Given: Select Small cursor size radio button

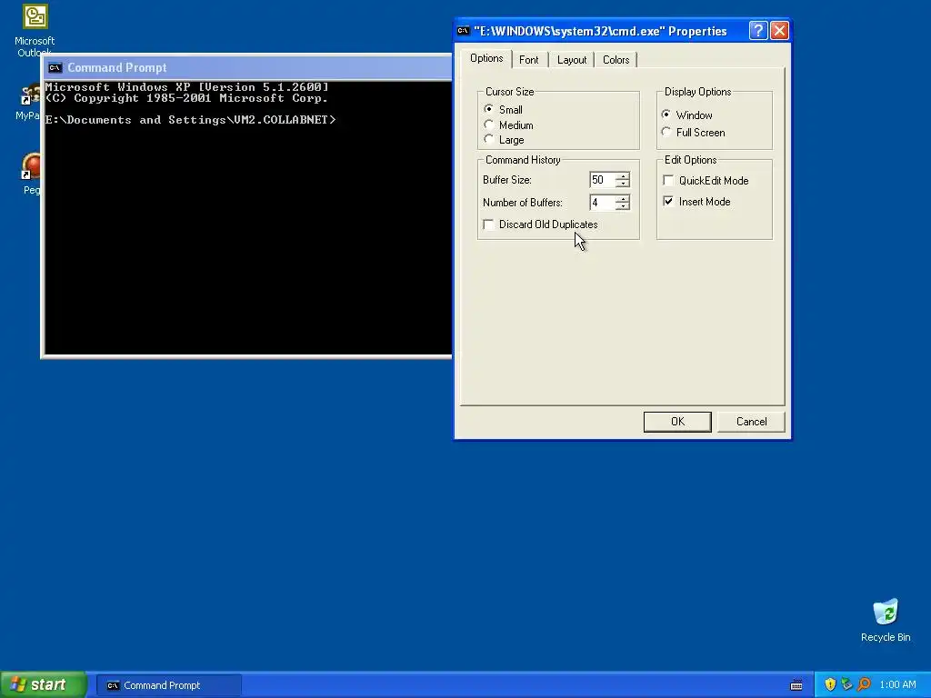Looking at the screenshot, I should click(x=488, y=109).
